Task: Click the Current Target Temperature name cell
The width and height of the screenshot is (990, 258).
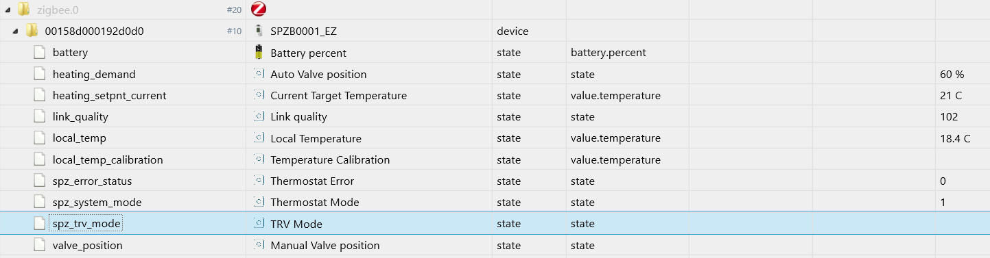Action: point(338,95)
